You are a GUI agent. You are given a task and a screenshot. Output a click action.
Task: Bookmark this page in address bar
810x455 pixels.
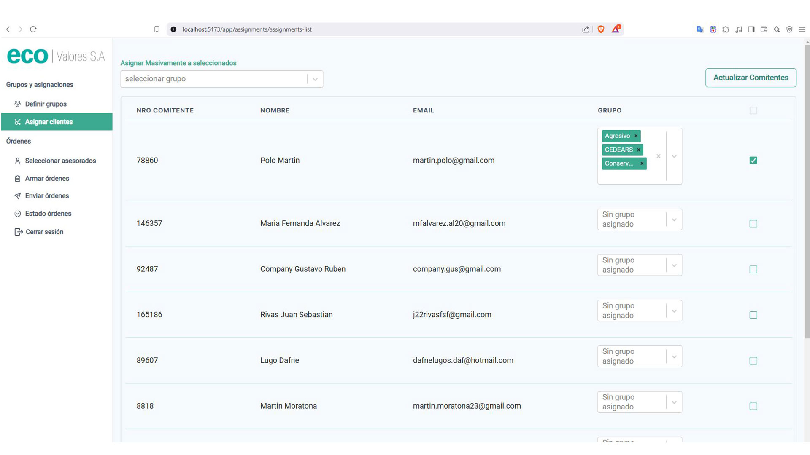157,29
